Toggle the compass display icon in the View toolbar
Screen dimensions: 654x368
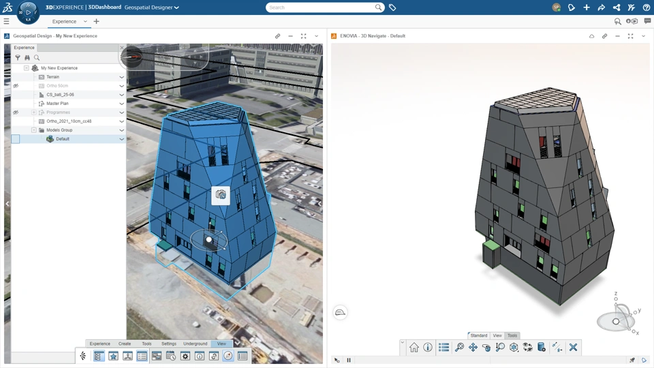point(228,356)
